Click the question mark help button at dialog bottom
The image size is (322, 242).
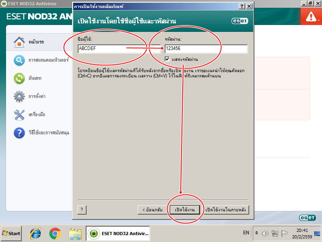[x=82, y=210]
